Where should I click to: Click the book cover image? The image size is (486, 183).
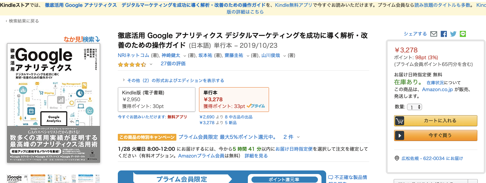tap(54, 103)
